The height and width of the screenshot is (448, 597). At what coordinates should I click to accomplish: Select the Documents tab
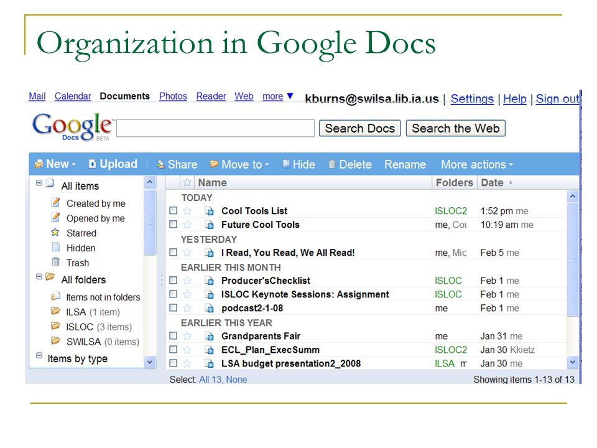(125, 96)
